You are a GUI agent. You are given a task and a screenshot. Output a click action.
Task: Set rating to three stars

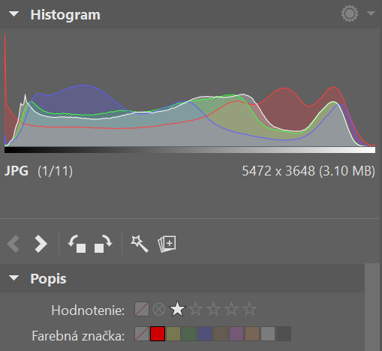(x=214, y=309)
